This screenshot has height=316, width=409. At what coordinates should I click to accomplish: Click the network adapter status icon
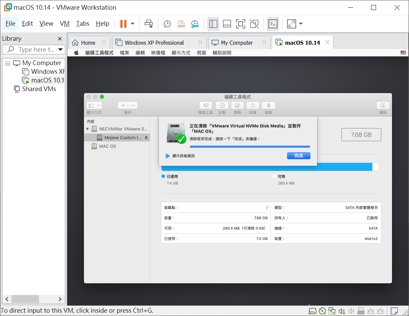(332, 311)
